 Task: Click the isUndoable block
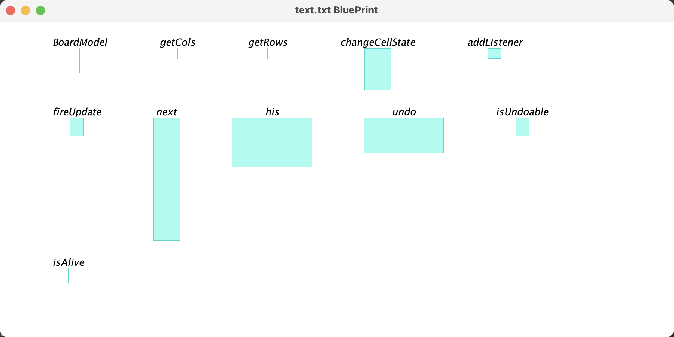coord(522,127)
